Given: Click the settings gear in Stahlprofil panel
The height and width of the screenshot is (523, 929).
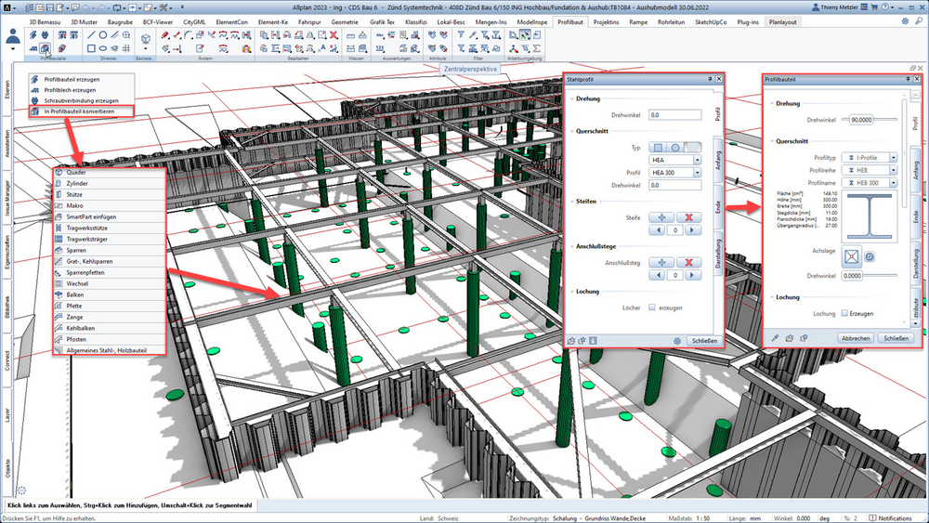Looking at the screenshot, I should coord(677,341).
